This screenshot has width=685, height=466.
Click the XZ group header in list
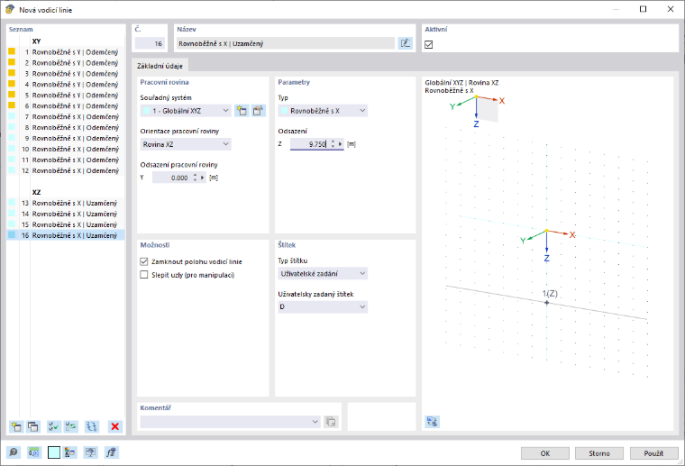pyautogui.click(x=36, y=192)
